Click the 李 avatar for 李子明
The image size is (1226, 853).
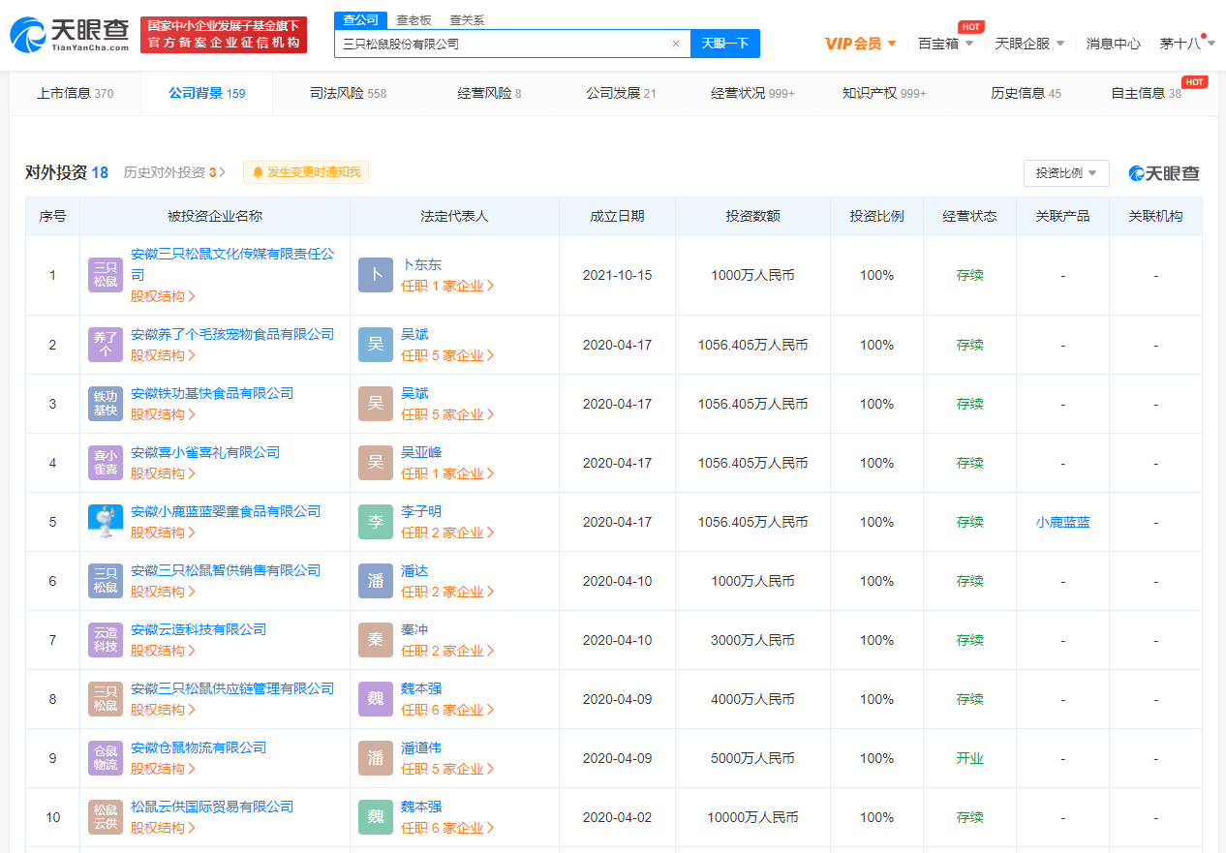click(x=376, y=522)
